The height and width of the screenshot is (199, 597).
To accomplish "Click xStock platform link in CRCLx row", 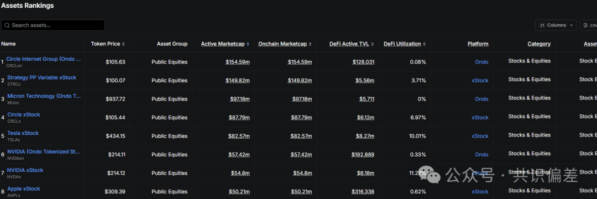I will (x=480, y=118).
